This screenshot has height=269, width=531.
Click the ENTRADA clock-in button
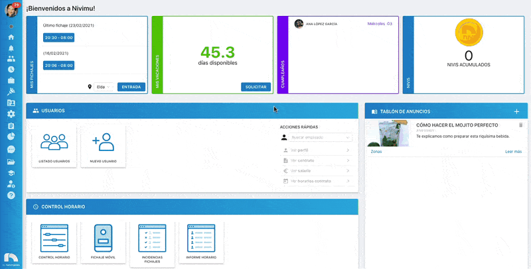131,87
